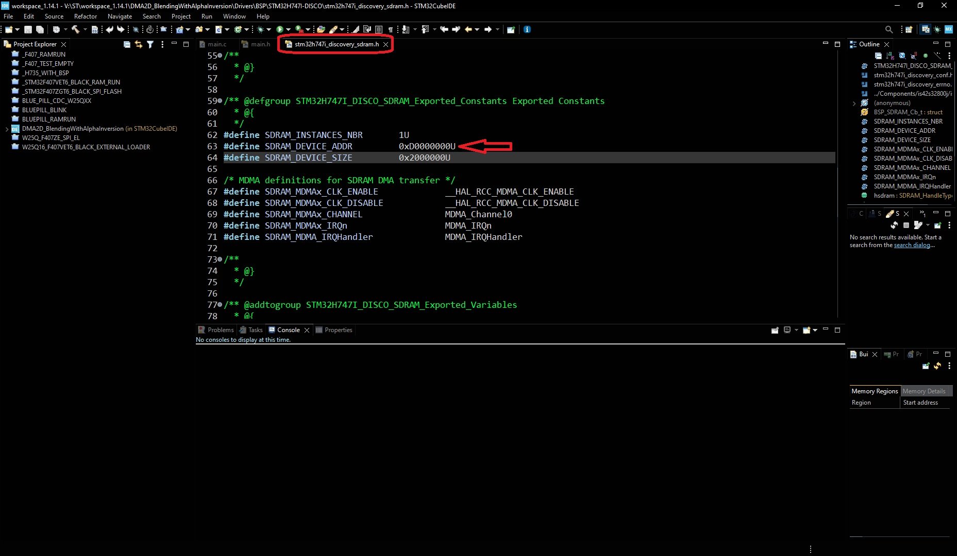Screen dimensions: 957x556
Task: Open the Open Perspective icon
Action: (x=909, y=29)
